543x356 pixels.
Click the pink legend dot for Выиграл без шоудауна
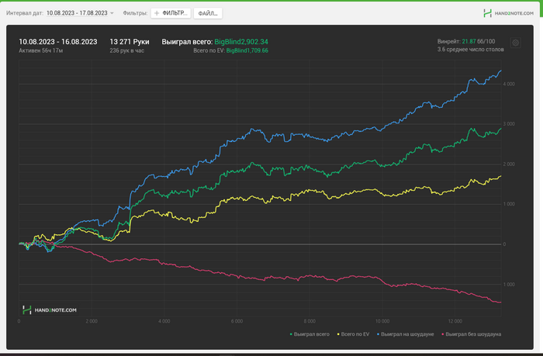(443, 334)
